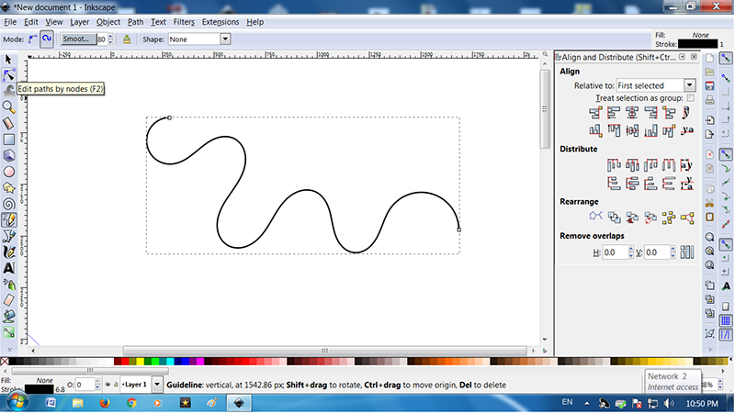Click the V overlap stepper arrows

673,252
